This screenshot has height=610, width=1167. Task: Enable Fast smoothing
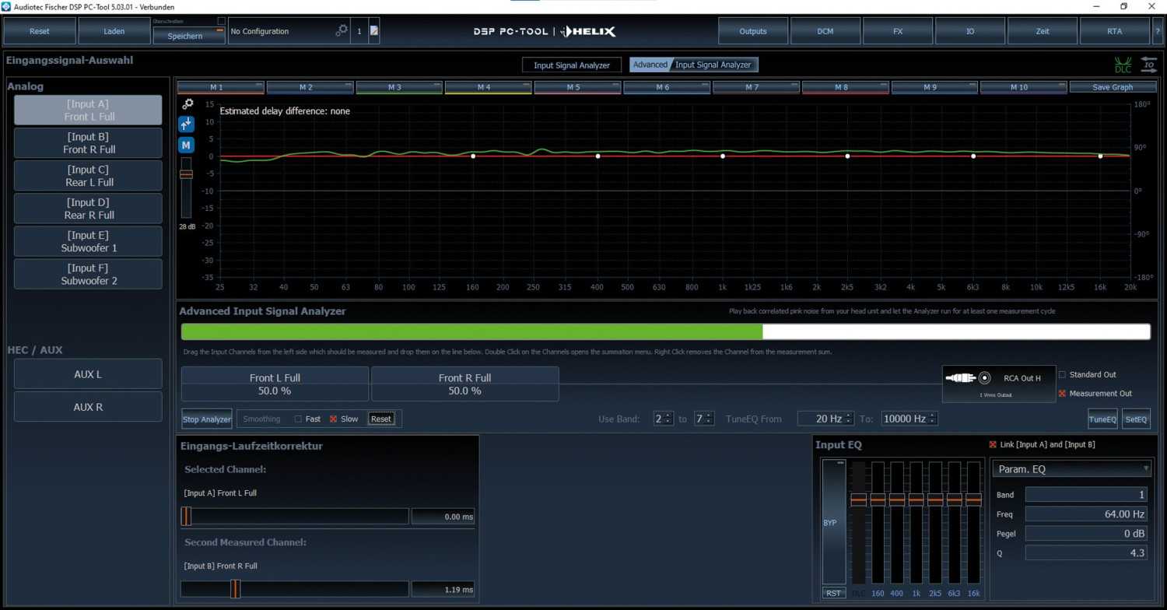click(298, 419)
